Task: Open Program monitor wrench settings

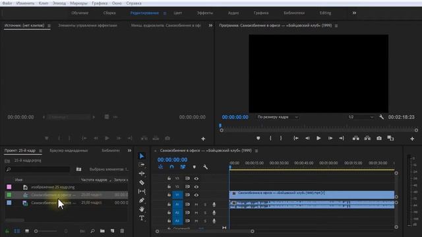Action: click(x=381, y=117)
